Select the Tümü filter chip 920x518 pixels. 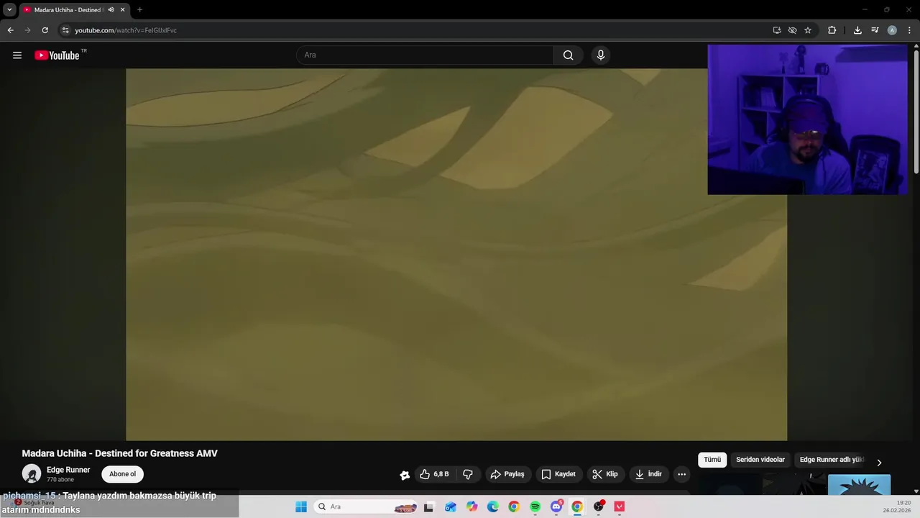click(712, 460)
